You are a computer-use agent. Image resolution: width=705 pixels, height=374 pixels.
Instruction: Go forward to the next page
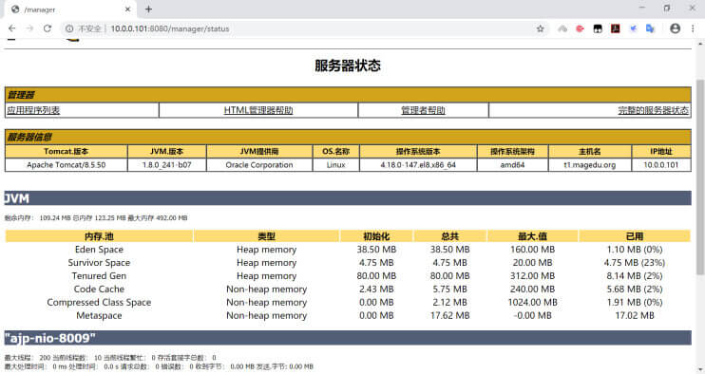pos(29,28)
